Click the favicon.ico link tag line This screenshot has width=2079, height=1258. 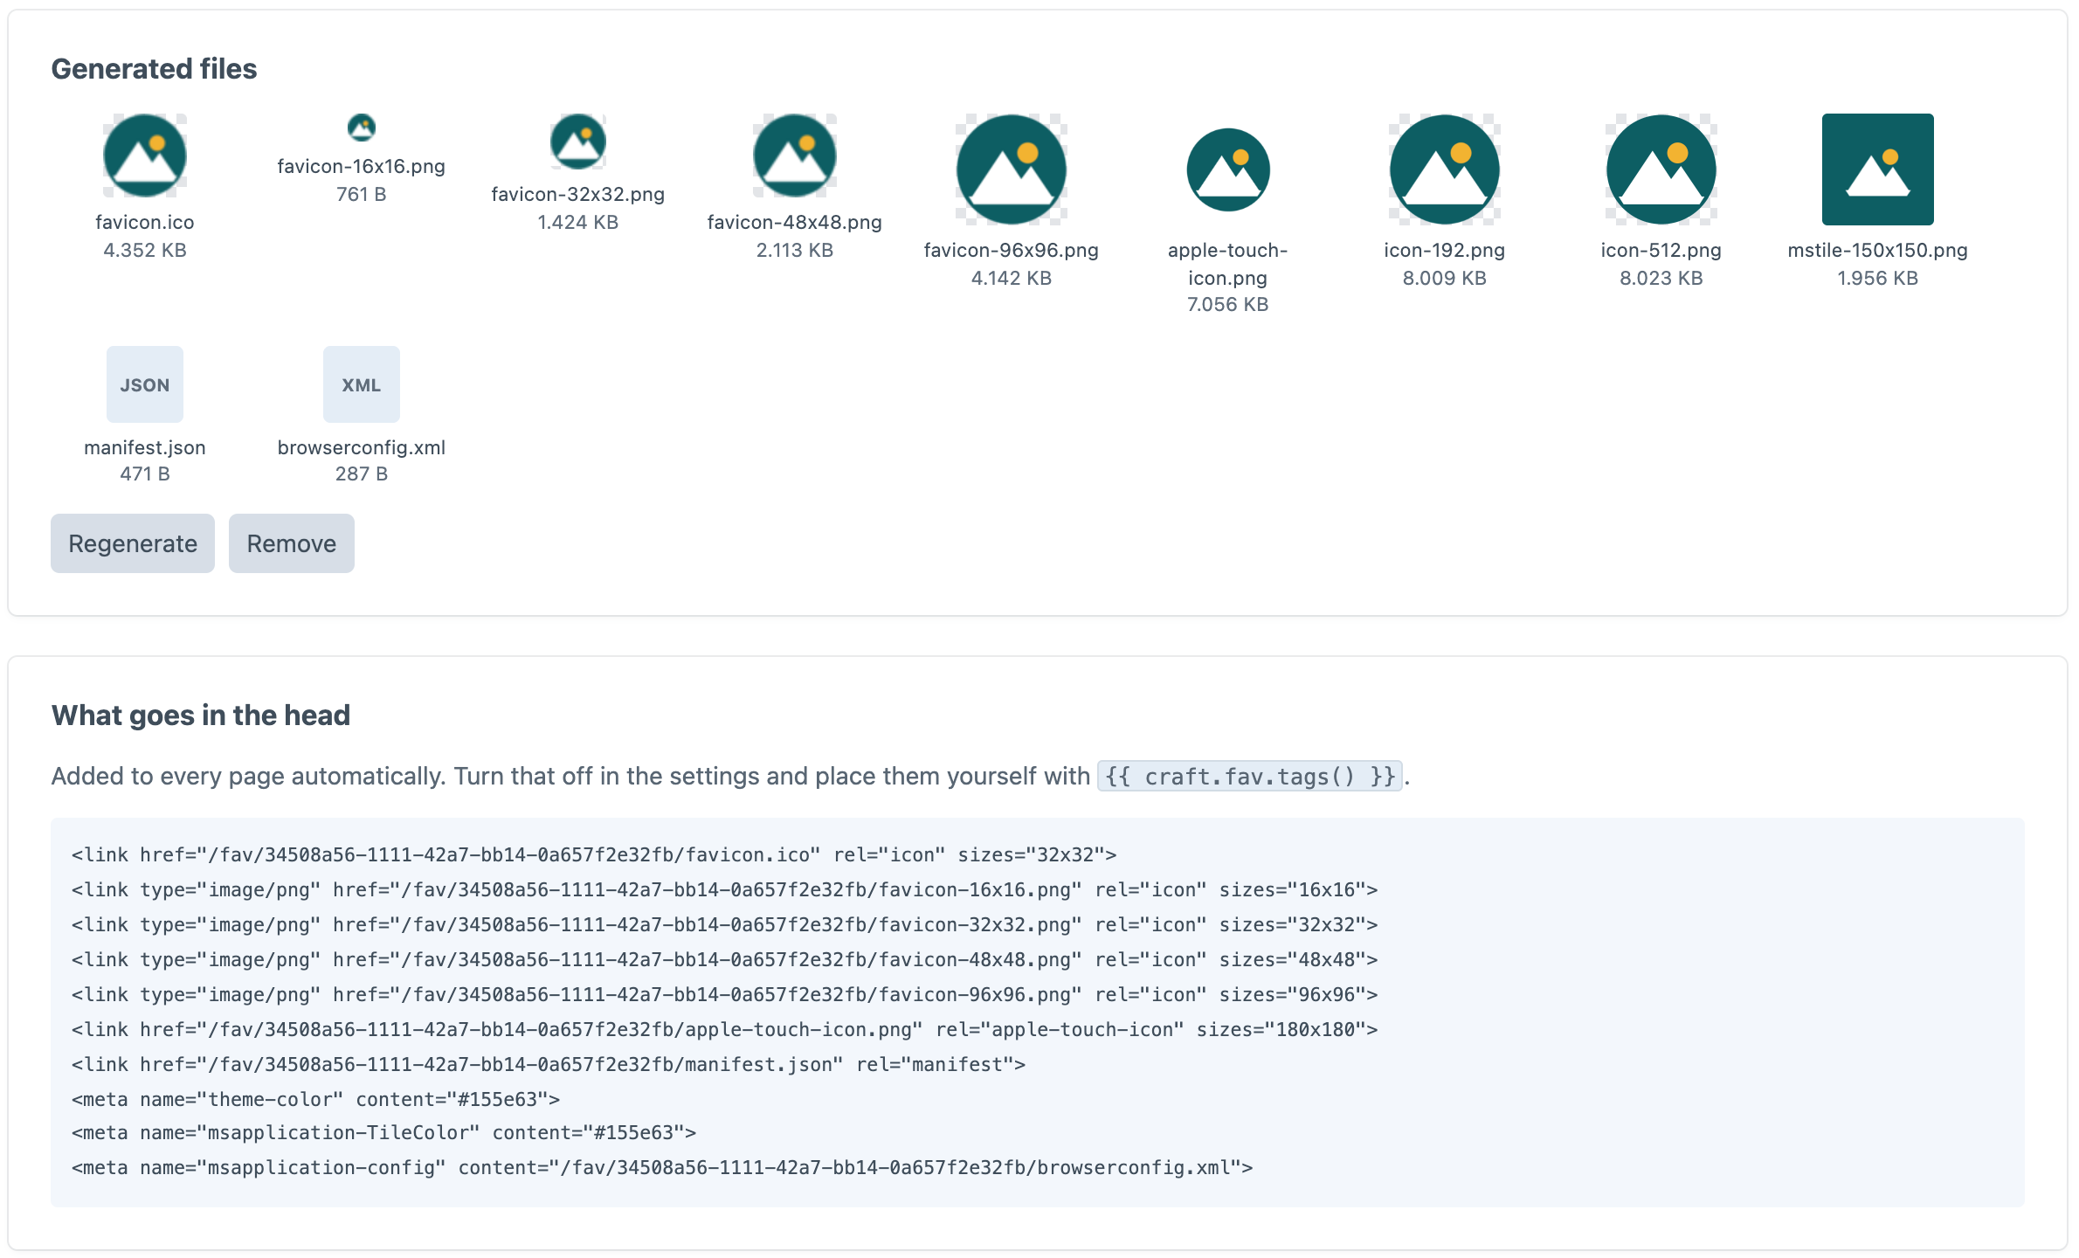594,854
